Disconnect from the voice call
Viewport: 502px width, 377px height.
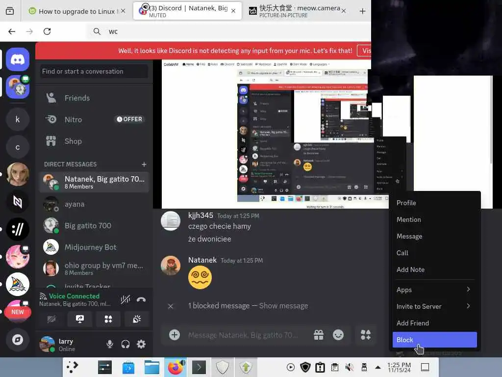click(x=141, y=300)
